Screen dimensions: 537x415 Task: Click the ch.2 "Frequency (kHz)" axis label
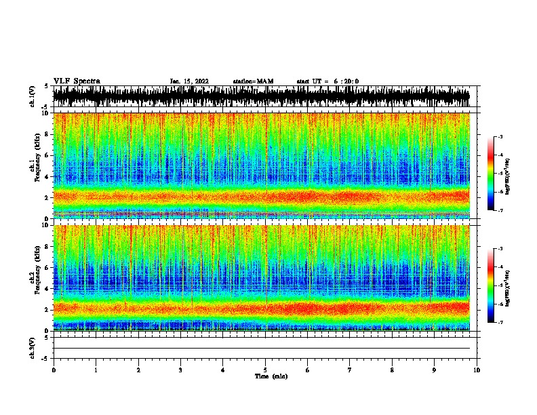pos(38,270)
